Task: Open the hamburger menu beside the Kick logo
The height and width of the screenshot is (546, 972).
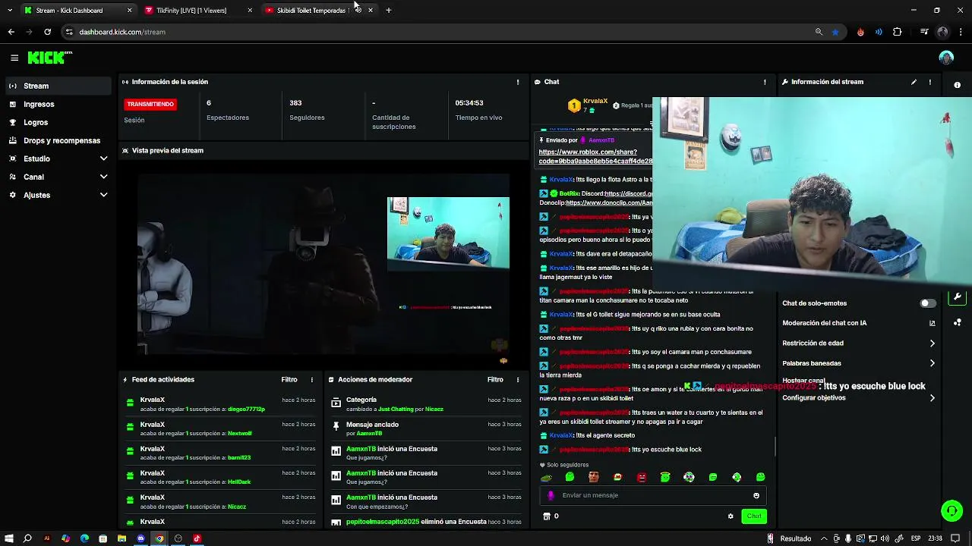Action: (14, 58)
